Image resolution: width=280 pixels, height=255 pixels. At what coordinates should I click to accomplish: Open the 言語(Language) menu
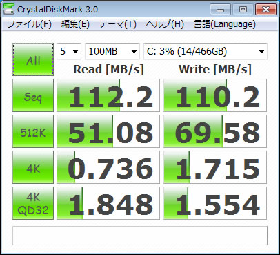click(225, 24)
